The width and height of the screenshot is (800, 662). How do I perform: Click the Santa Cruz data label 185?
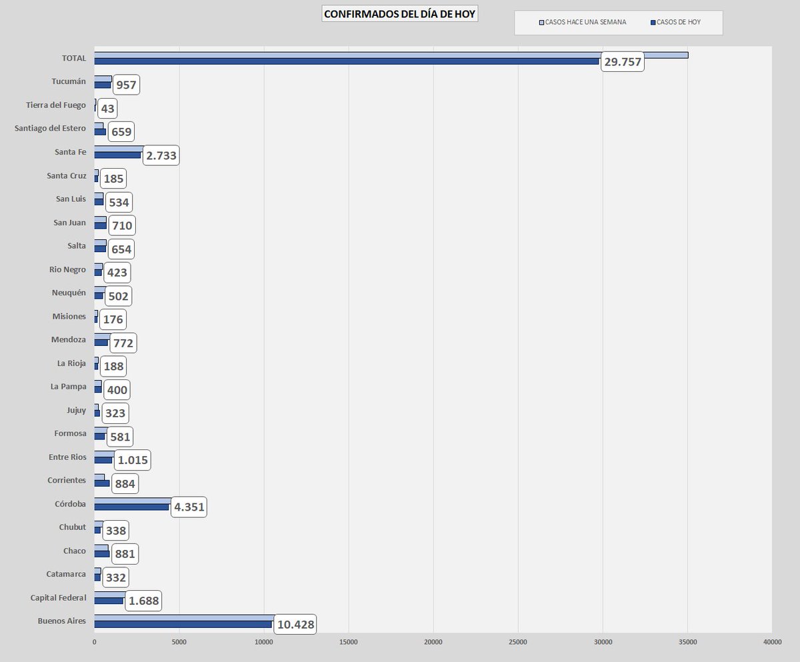coord(113,179)
